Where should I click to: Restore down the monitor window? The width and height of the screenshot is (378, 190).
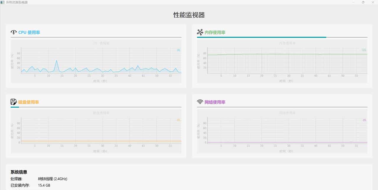pos(363,2)
